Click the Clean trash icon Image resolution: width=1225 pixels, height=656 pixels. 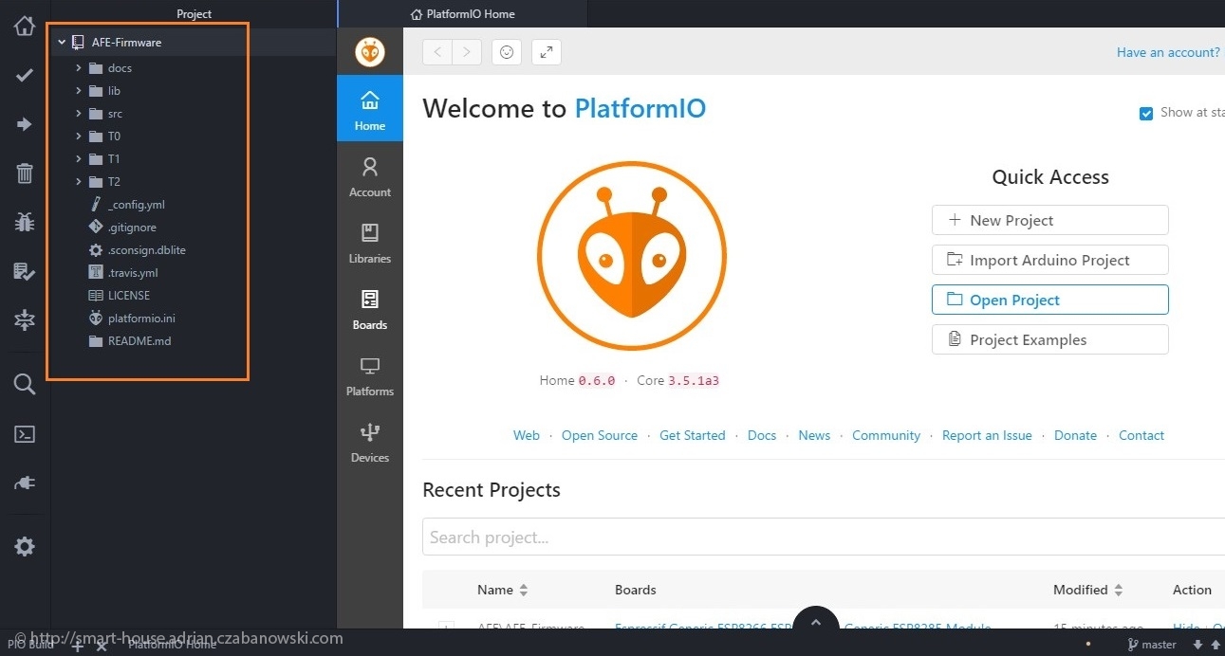coord(25,173)
